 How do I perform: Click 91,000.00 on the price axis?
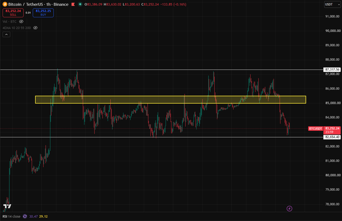pyautogui.click(x=332, y=17)
